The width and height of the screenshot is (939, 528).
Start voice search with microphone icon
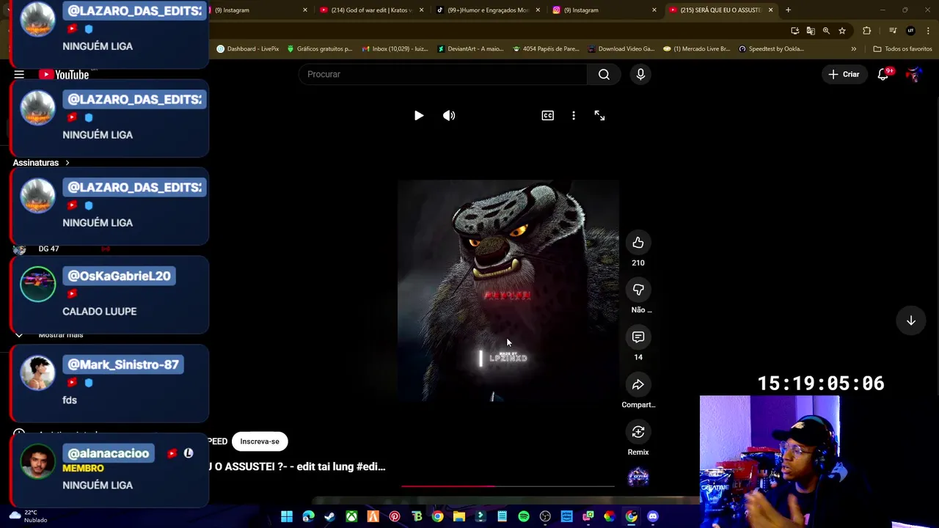point(640,74)
